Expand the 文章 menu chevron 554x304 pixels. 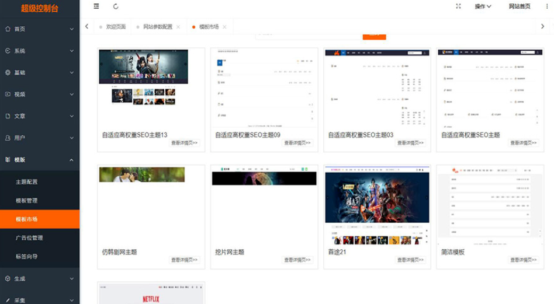[x=72, y=116]
